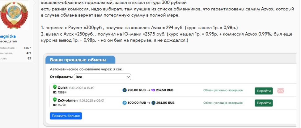Viewport: 301px width, 128px height.
Task: Click Перейти button for Quick exchange
Action: pyautogui.click(x=264, y=91)
